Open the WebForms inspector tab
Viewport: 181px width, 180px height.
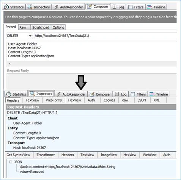(x=54, y=100)
